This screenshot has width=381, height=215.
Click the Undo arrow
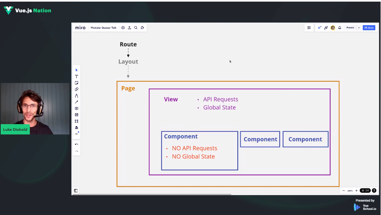(76, 144)
